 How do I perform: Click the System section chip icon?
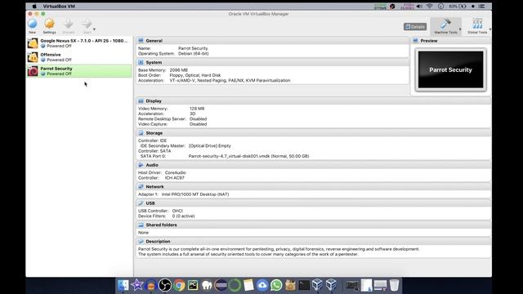pos(141,62)
